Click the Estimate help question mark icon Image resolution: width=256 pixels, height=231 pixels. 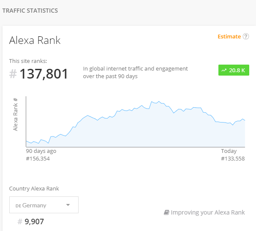pyautogui.click(x=246, y=37)
